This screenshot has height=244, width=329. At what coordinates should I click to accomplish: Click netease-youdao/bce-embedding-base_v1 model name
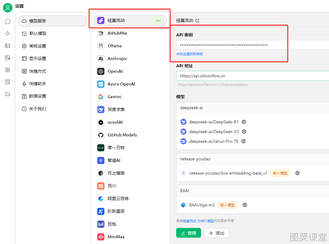pyautogui.click(x=228, y=173)
